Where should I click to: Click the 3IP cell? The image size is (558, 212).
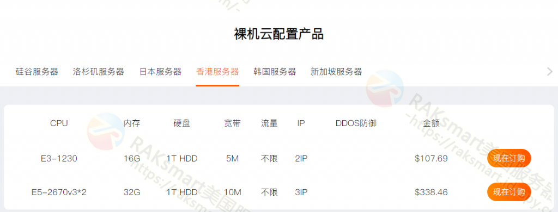point(301,192)
